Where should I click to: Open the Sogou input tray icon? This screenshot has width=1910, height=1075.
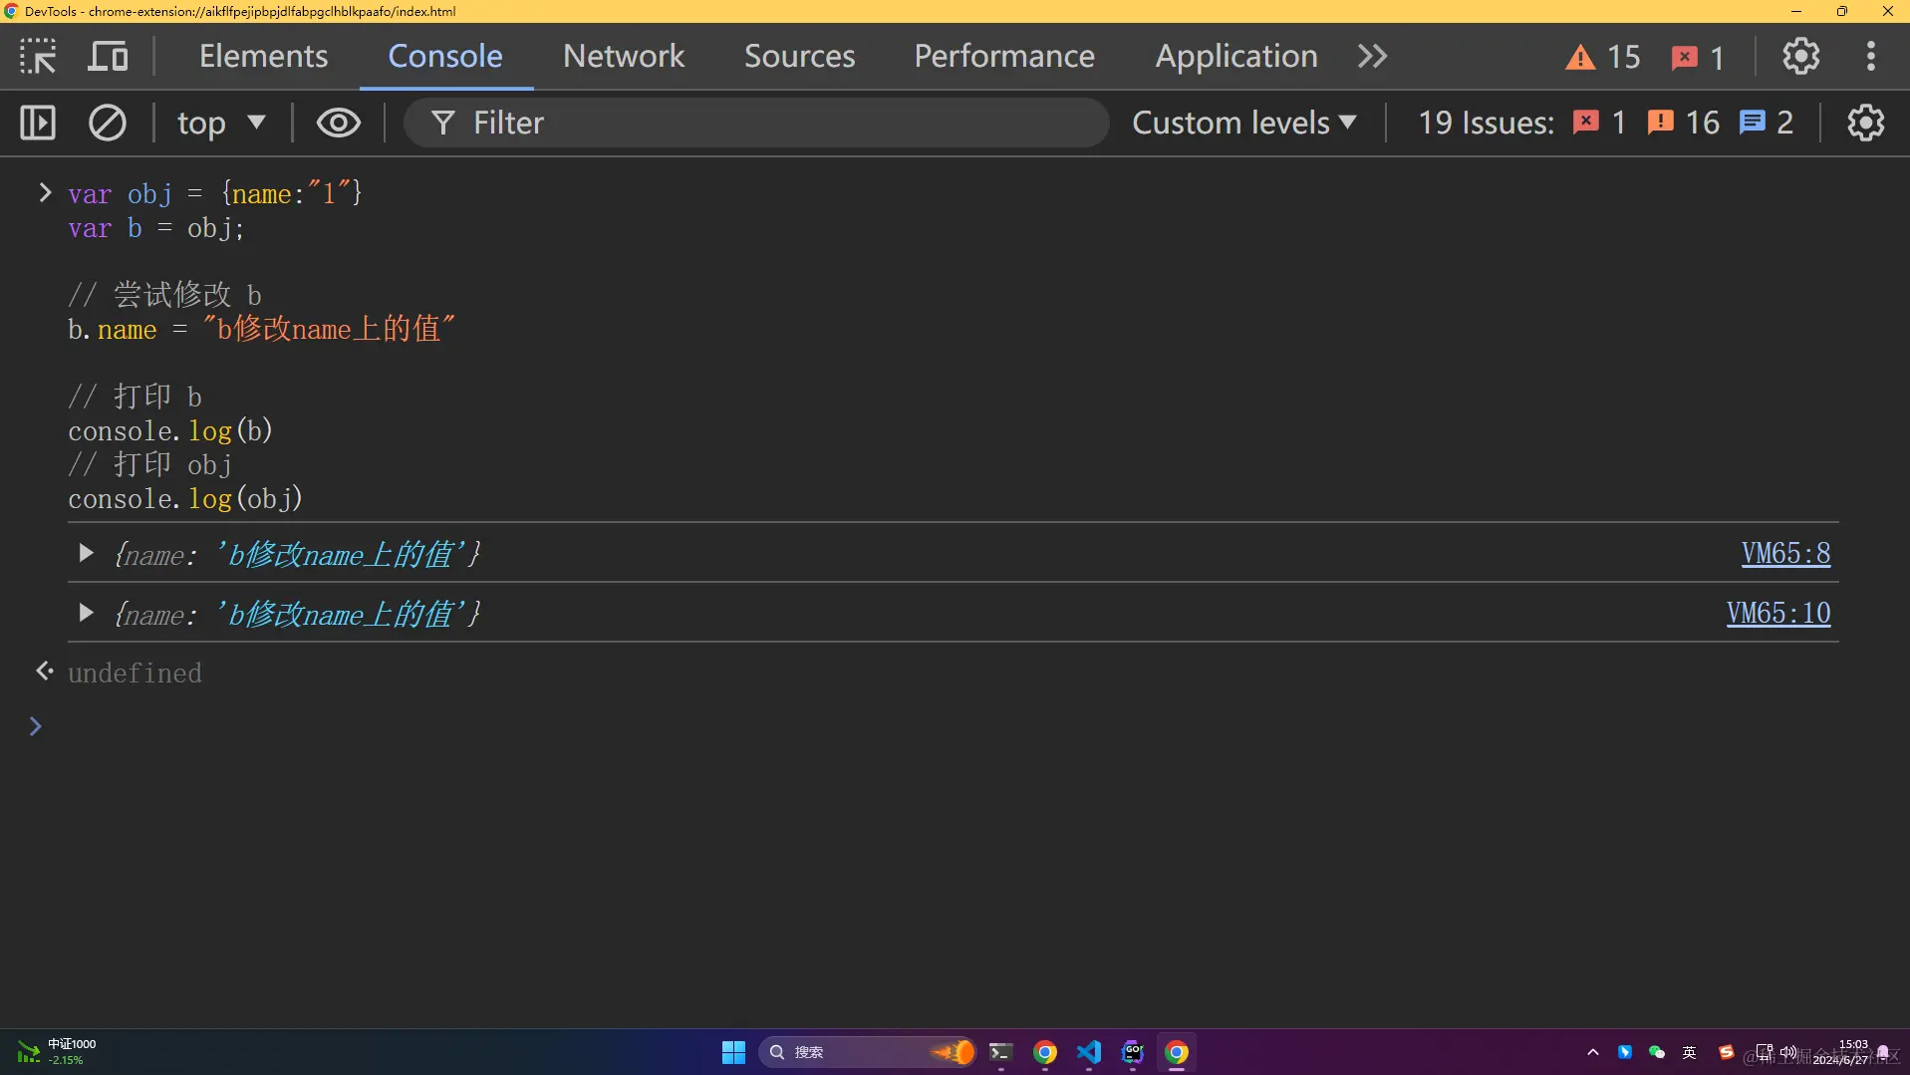click(x=1726, y=1052)
